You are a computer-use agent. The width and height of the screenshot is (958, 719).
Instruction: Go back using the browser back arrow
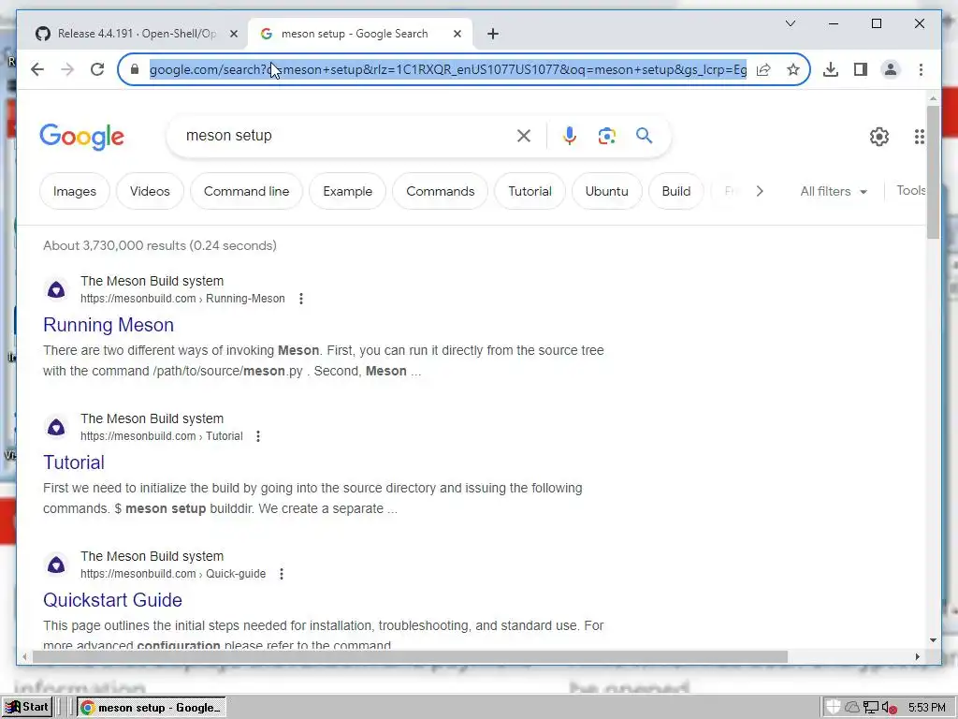pyautogui.click(x=37, y=69)
